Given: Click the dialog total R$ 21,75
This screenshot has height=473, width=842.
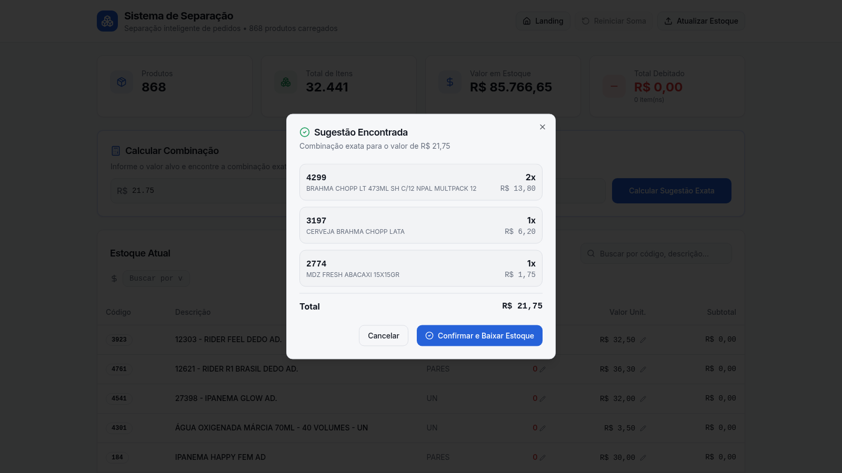Looking at the screenshot, I should [x=522, y=306].
